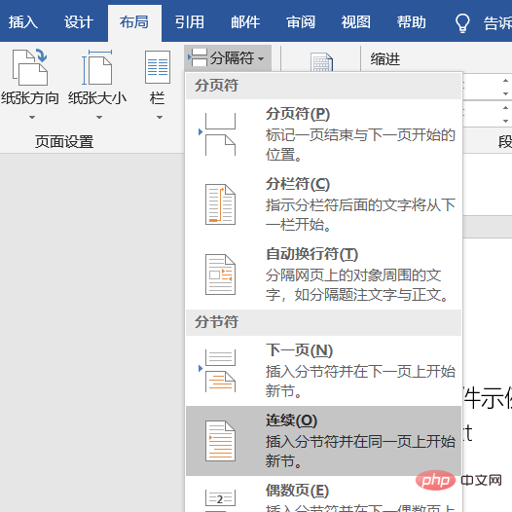Increase the lower indent spinner value
The width and height of the screenshot is (512, 512).
click(505, 108)
